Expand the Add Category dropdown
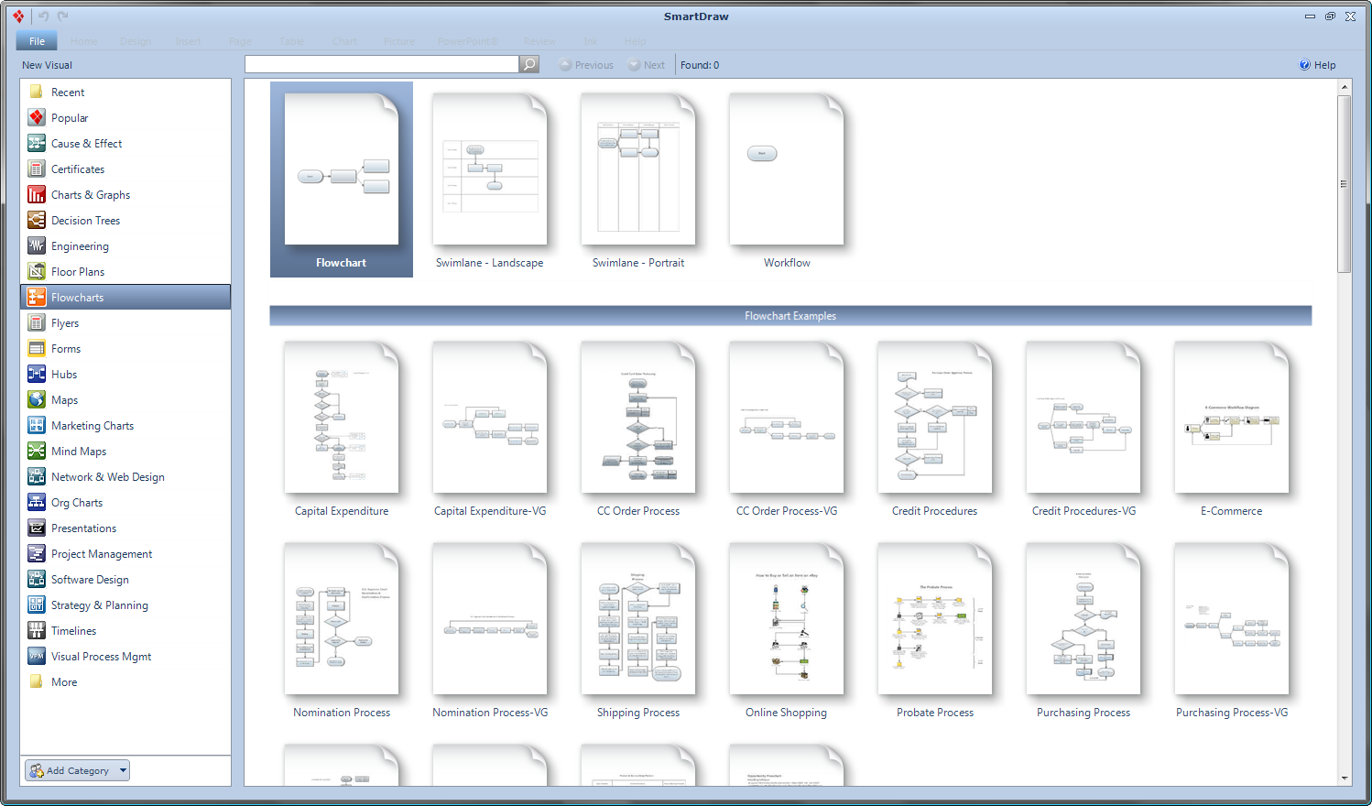 [x=120, y=770]
